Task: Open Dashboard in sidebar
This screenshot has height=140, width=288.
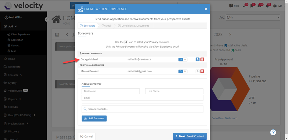Action: tap(12, 67)
